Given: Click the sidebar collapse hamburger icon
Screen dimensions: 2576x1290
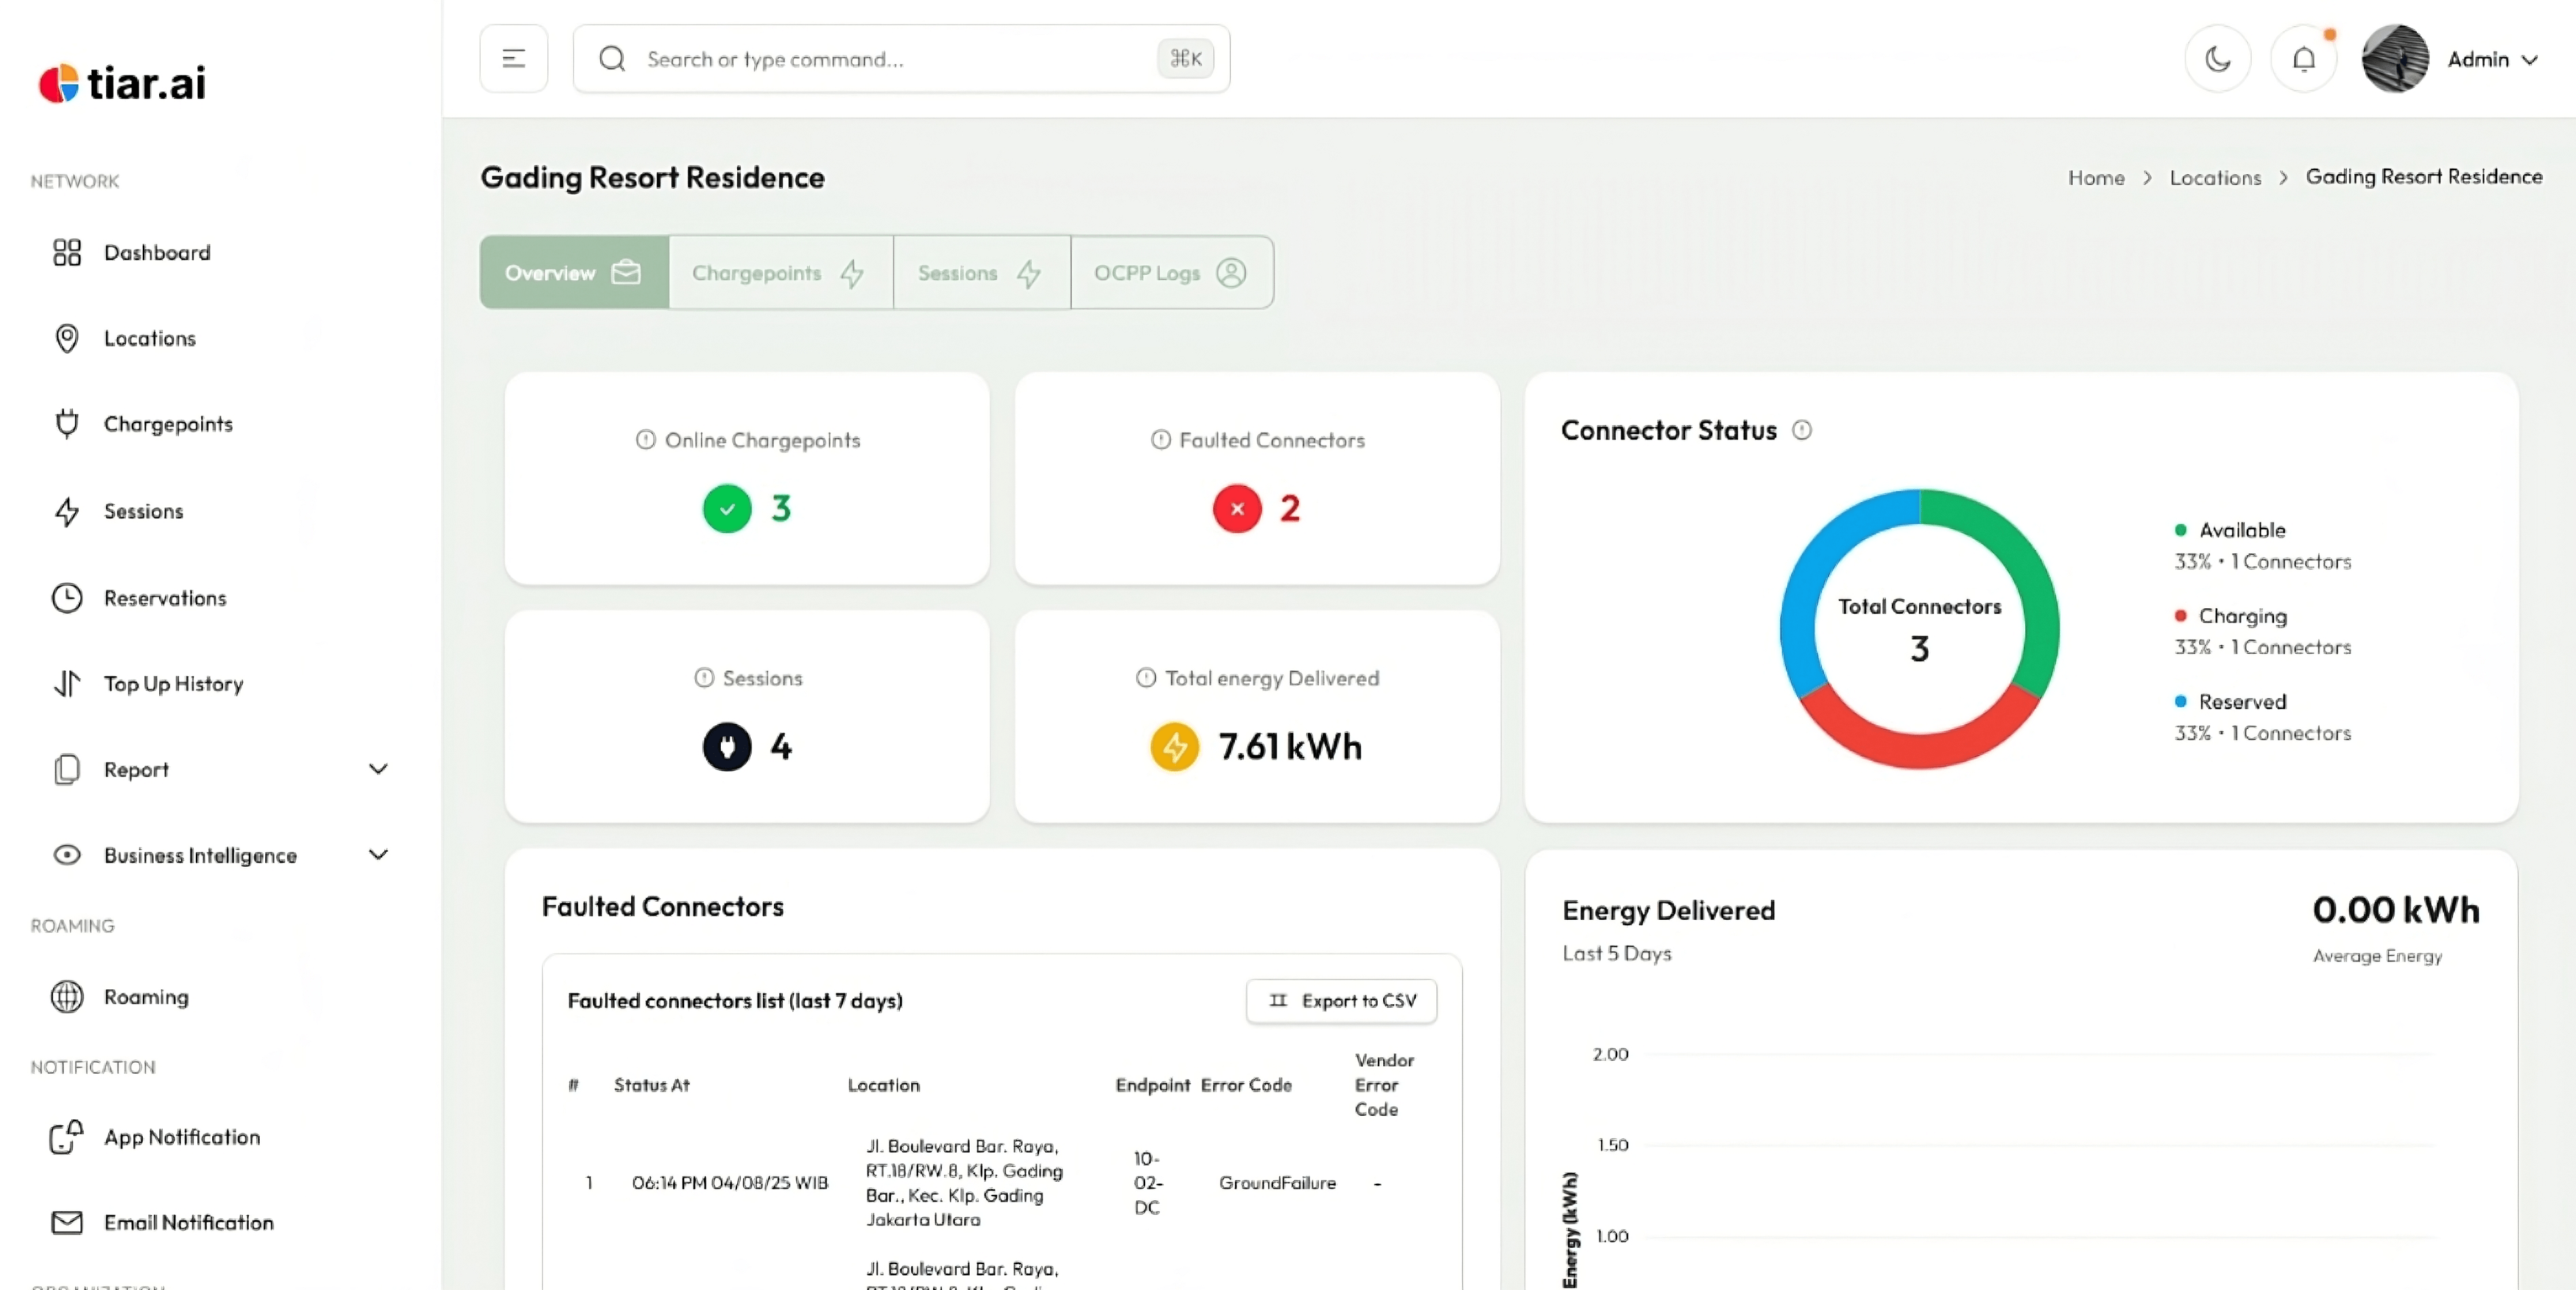Looking at the screenshot, I should (513, 59).
